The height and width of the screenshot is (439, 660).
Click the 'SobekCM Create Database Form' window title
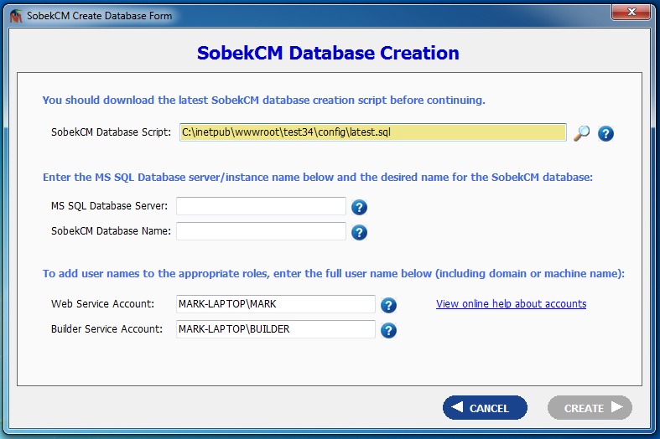(x=99, y=16)
